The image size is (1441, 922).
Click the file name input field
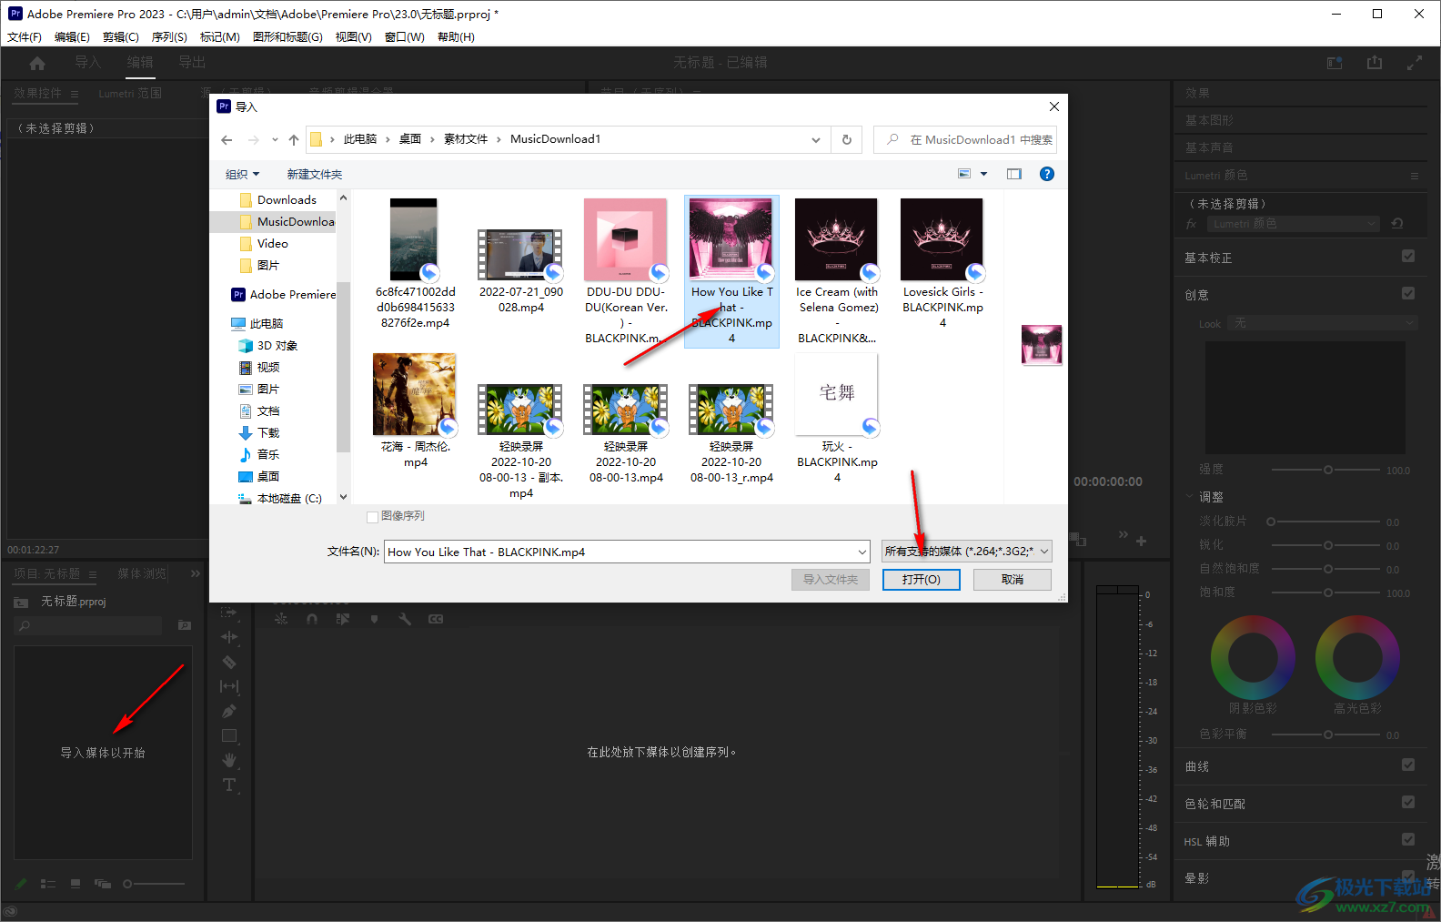coord(620,552)
